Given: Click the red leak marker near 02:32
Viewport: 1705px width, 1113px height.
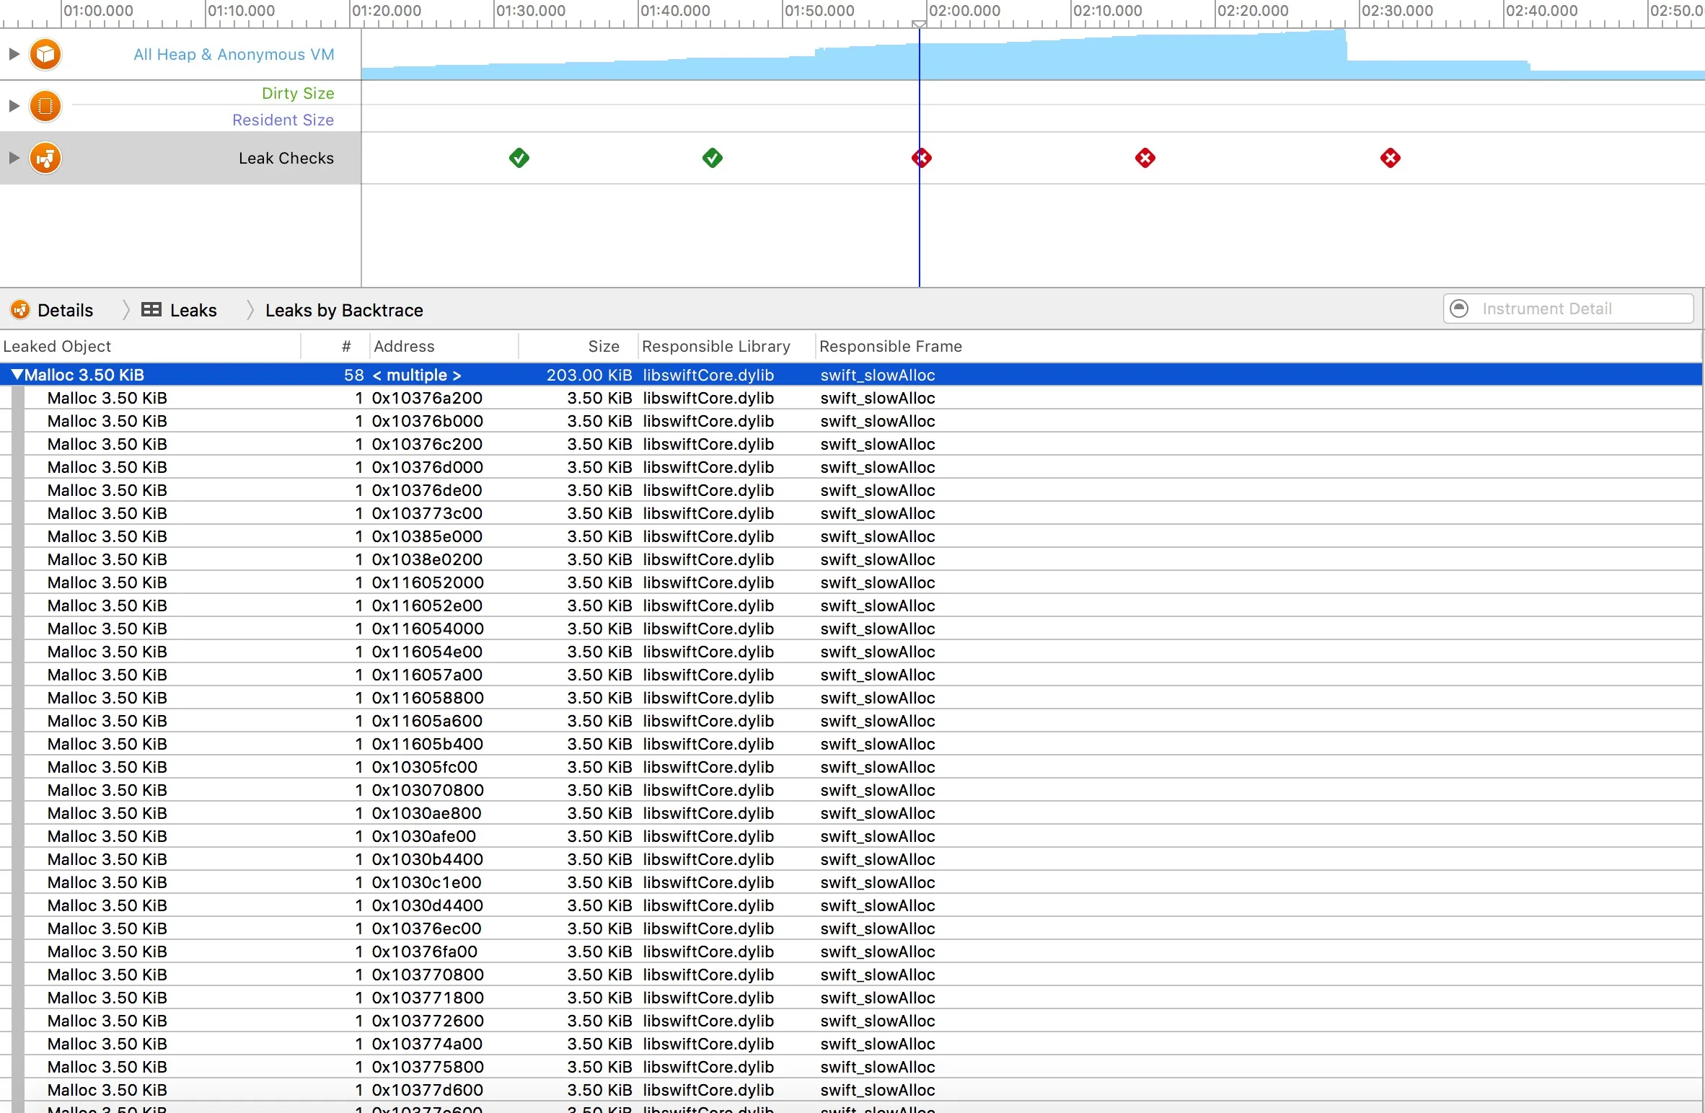Looking at the screenshot, I should [x=1391, y=158].
